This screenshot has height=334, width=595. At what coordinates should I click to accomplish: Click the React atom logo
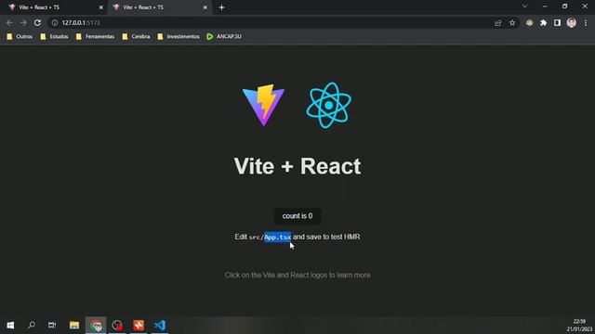(x=328, y=105)
